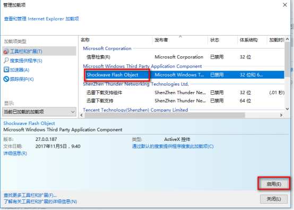Click 已禁用 status of Shockwave Flash Object
Image resolution: width=294 pixels, height=210 pixels.
[217, 75]
